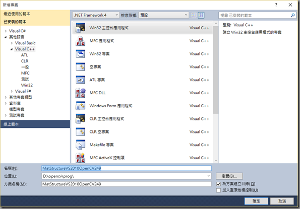300x209 pixels.
Task: Click the Windows Form 應用程式 icon
Action: (80, 106)
